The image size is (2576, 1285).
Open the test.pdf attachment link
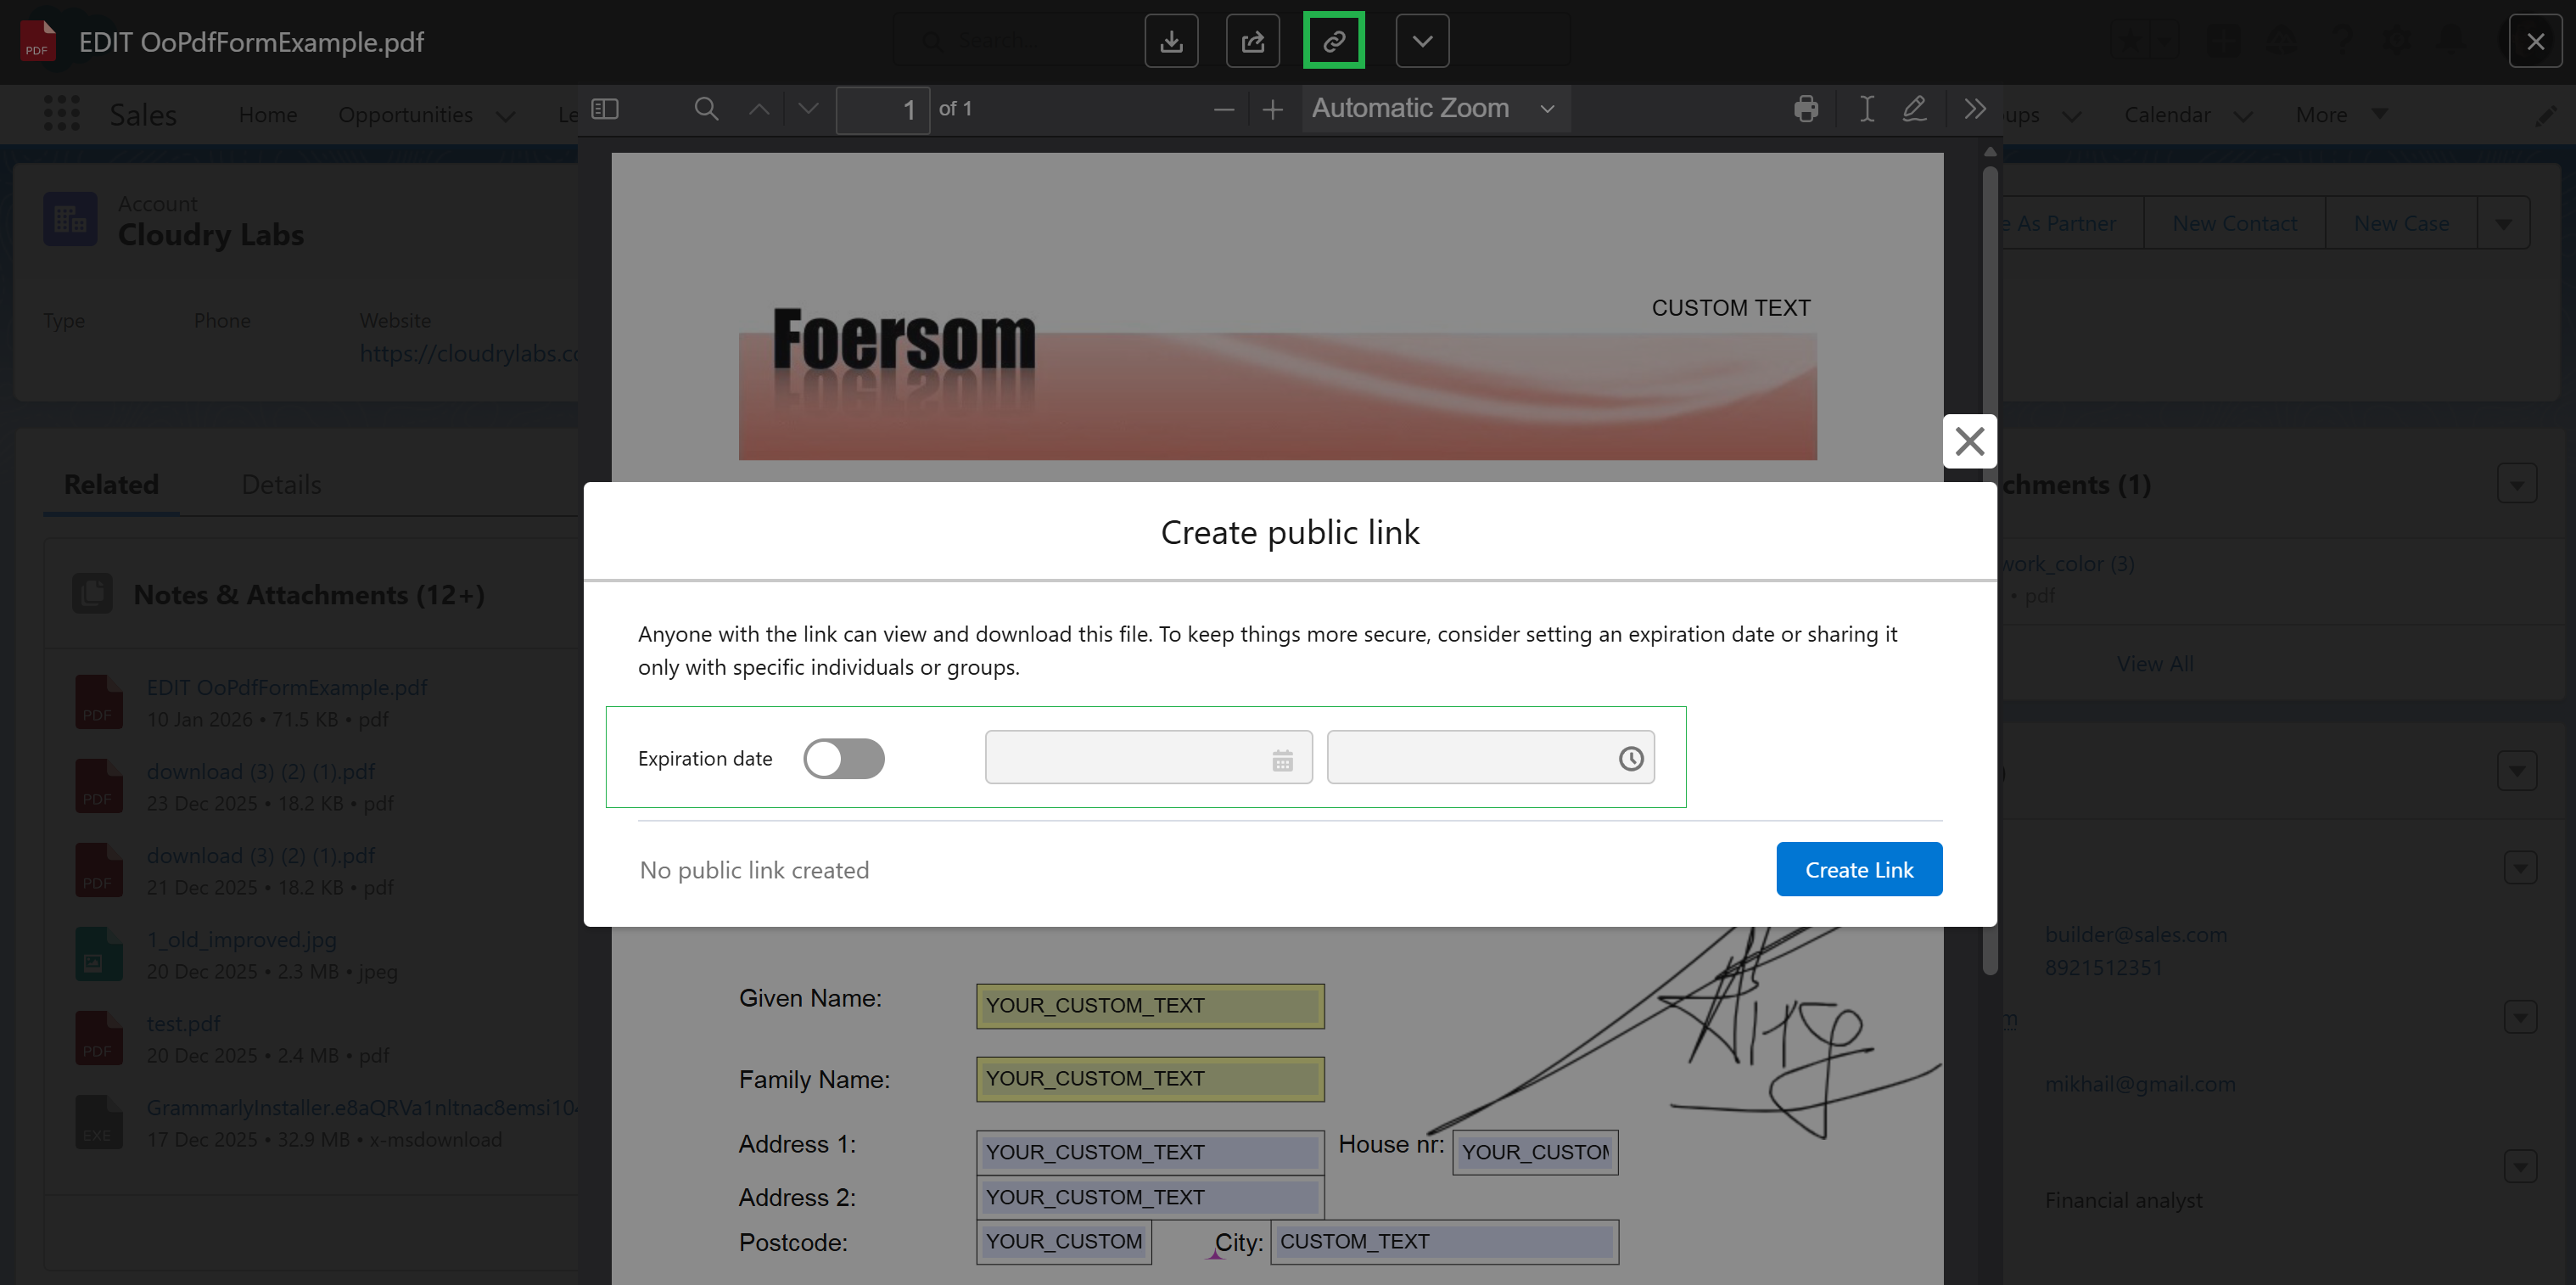pos(183,1023)
